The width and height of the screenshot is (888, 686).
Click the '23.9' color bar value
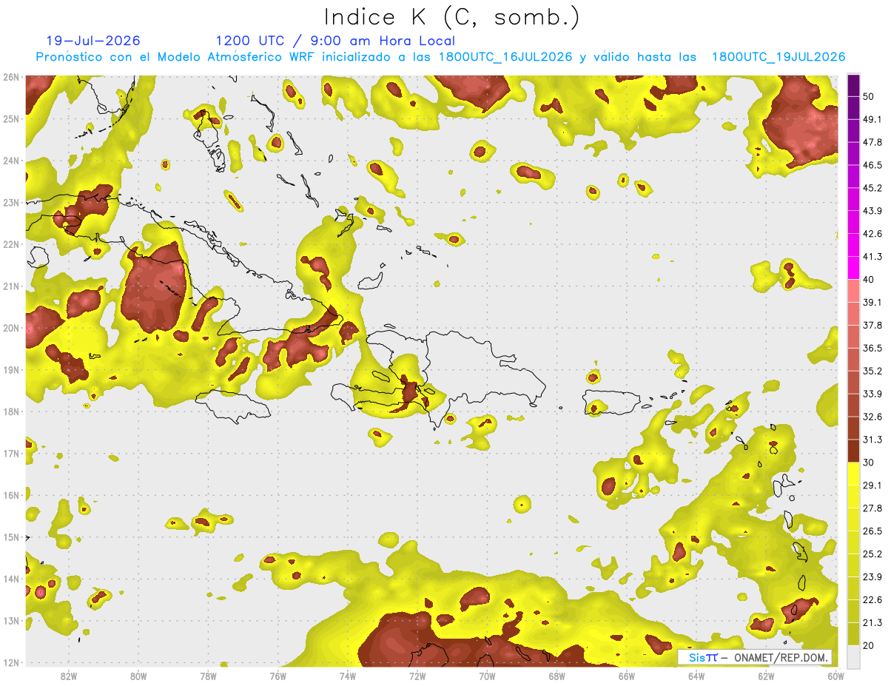coord(872,577)
